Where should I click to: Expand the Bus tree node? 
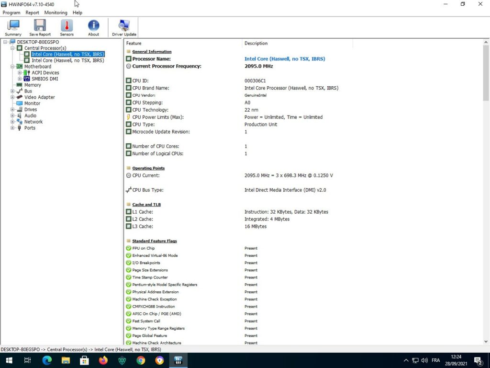coord(12,91)
